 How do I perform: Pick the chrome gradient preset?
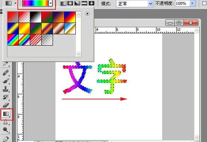(x=70, y=28)
